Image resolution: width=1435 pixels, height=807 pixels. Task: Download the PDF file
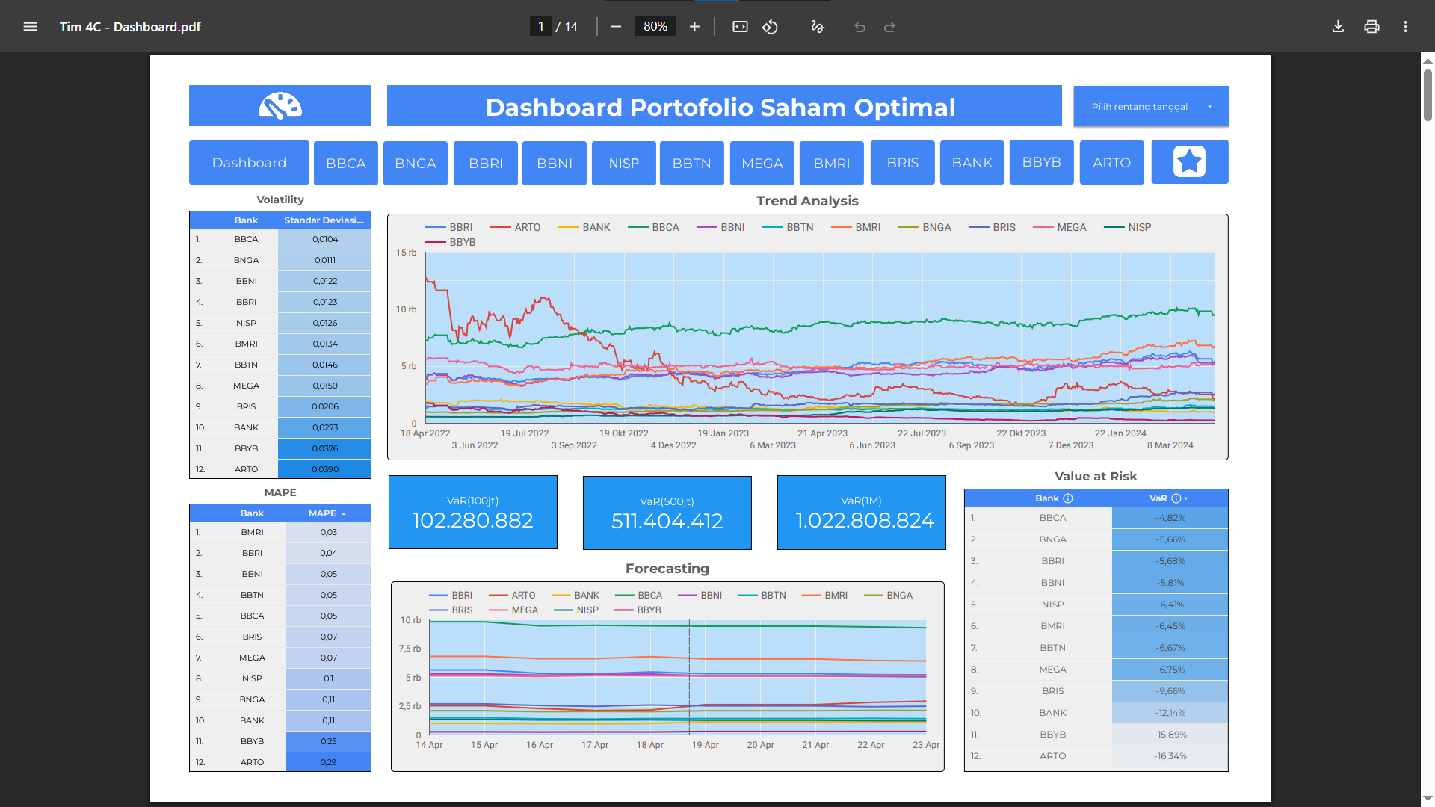[1338, 27]
